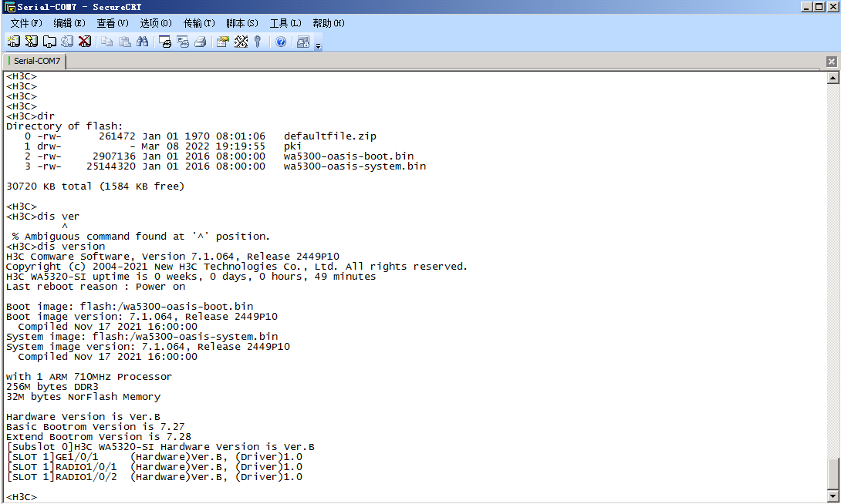
Task: Click the line "30720 KB total (1584 KB free)"
Action: pyautogui.click(x=95, y=186)
